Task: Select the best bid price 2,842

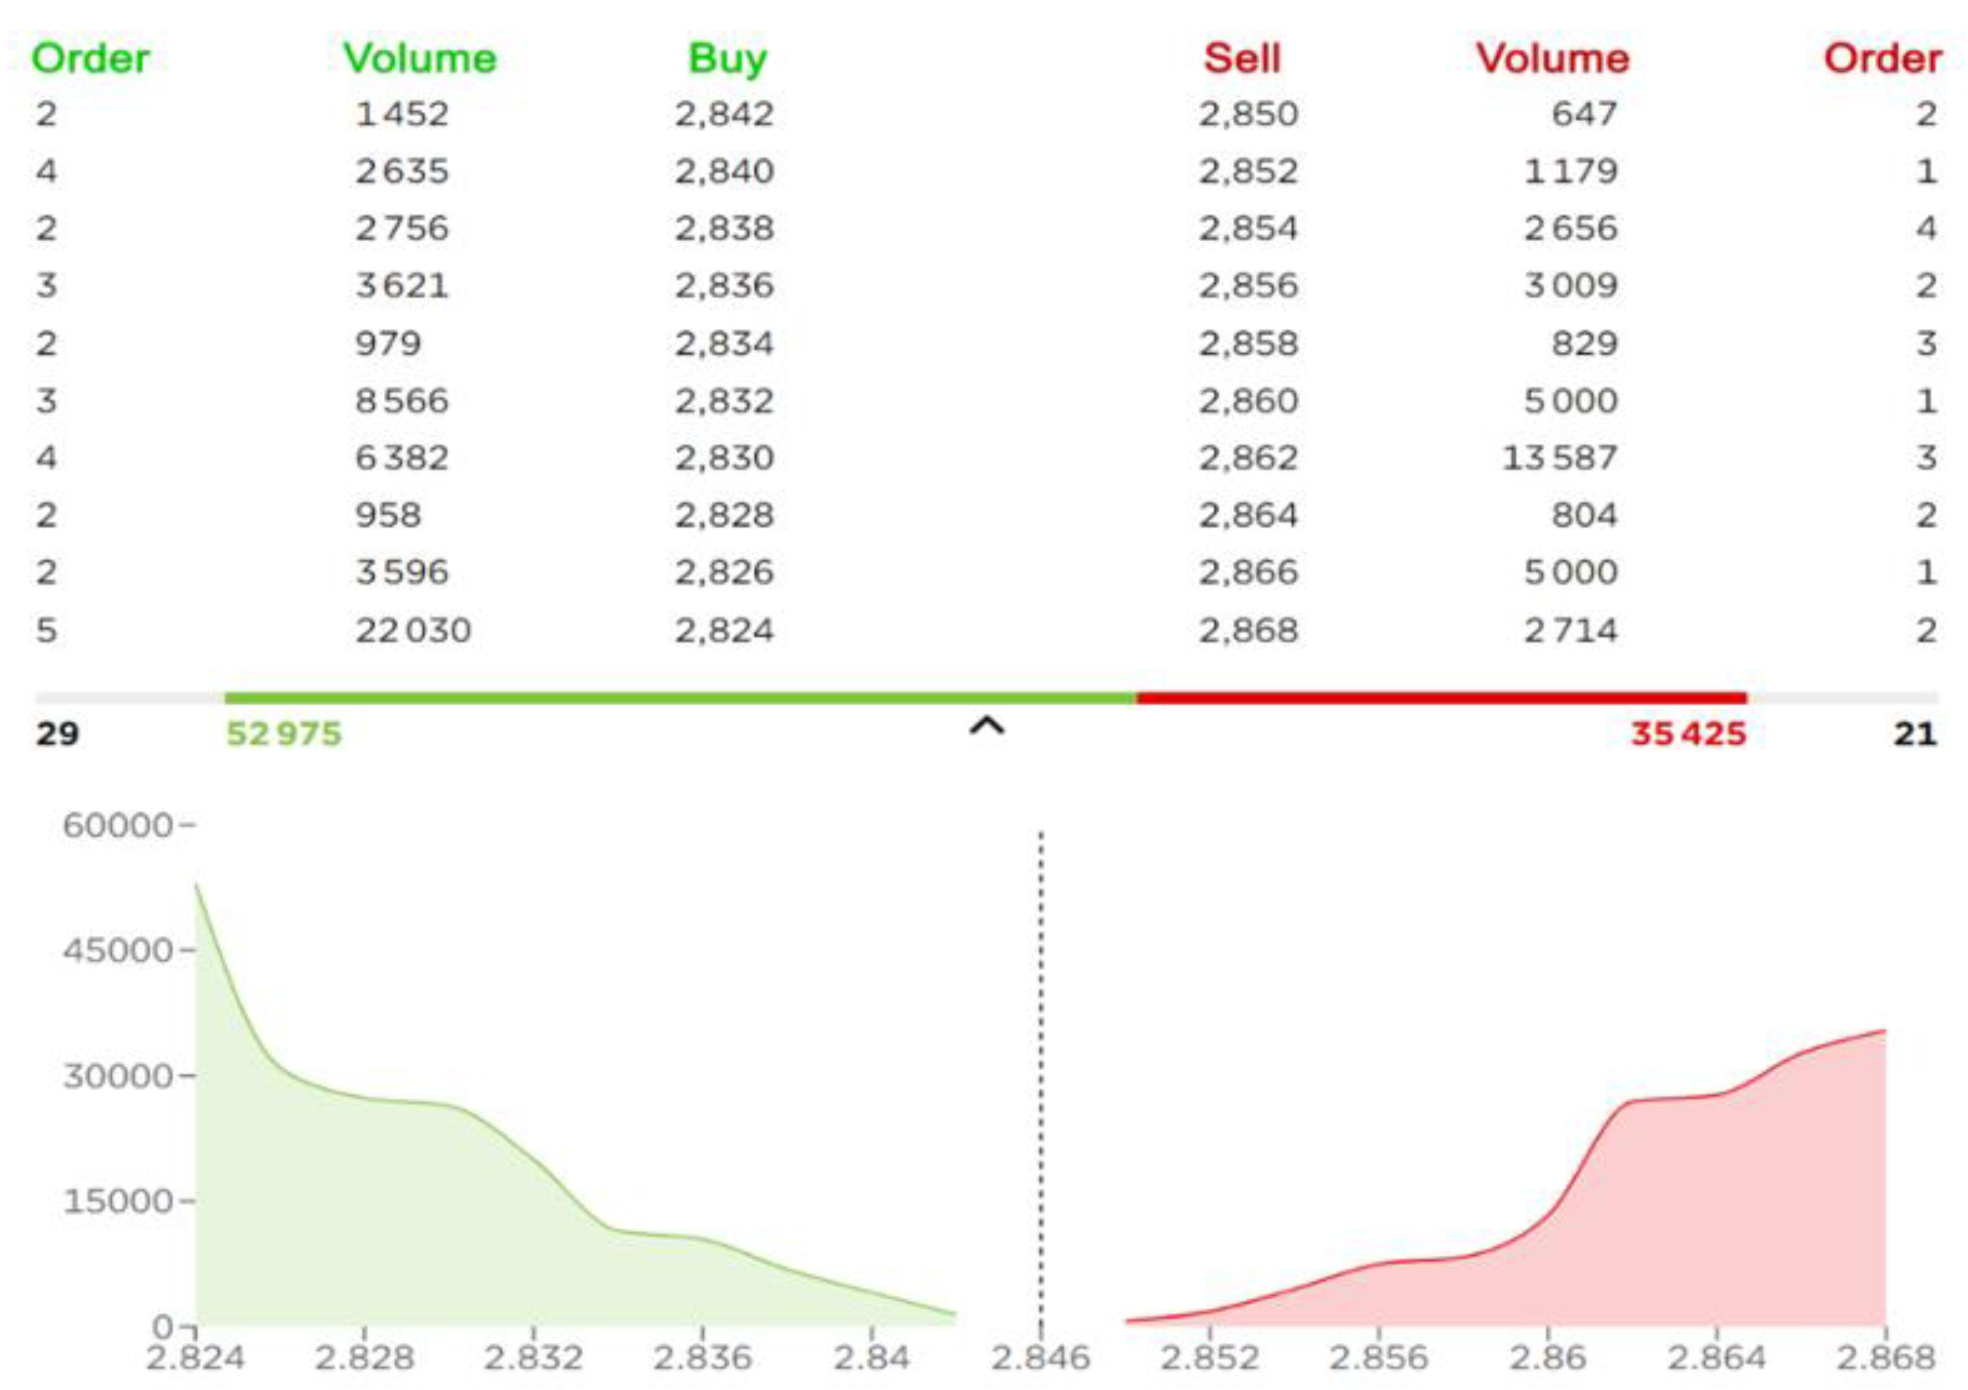Action: 724,114
